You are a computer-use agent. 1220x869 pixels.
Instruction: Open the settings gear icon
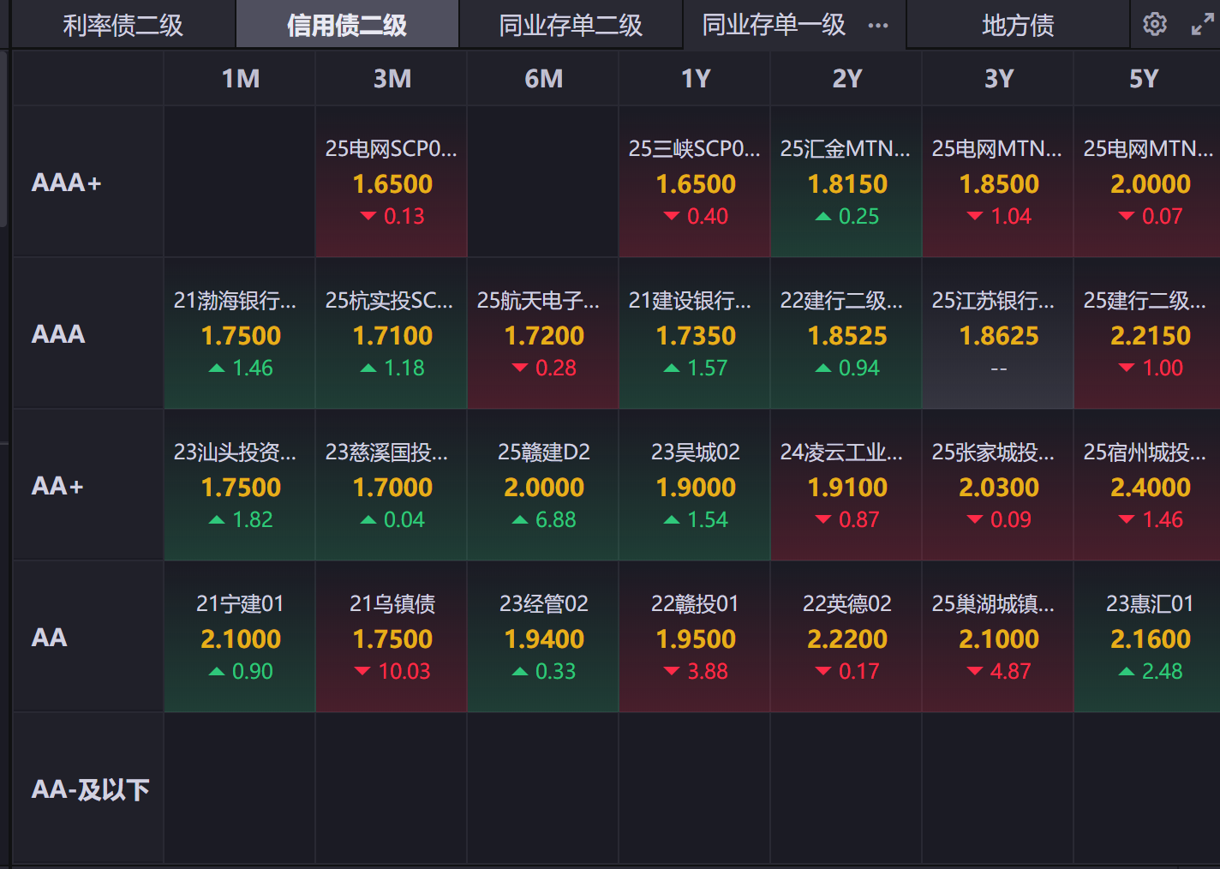[x=1154, y=24]
